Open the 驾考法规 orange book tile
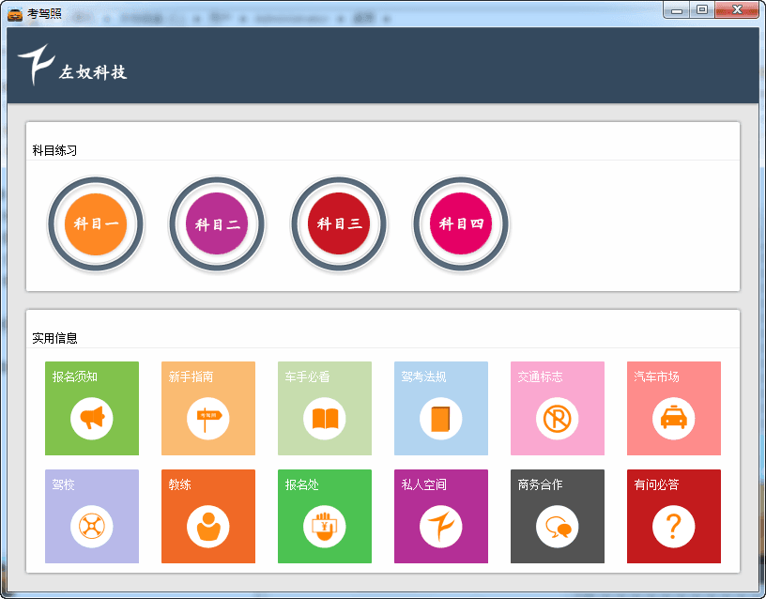The image size is (766, 599). coord(441,408)
